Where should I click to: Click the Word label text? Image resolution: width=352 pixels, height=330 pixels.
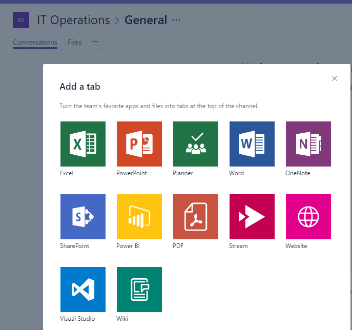point(236,173)
